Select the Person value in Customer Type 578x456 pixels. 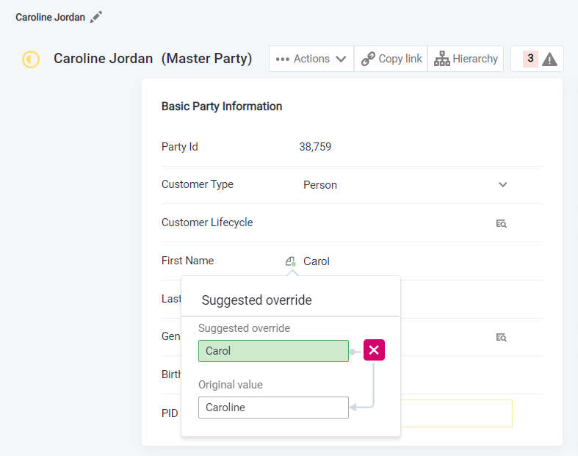point(320,185)
